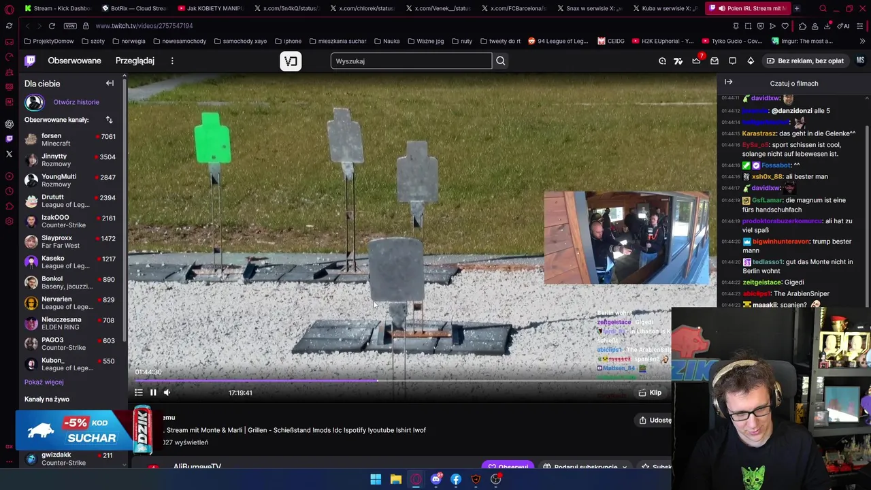The height and width of the screenshot is (490, 871).
Task: Go back in browser history
Action: tap(27, 26)
